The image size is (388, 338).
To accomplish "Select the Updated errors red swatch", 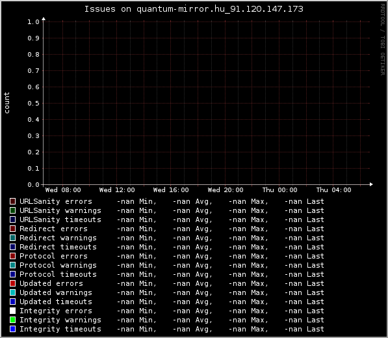I will point(12,283).
